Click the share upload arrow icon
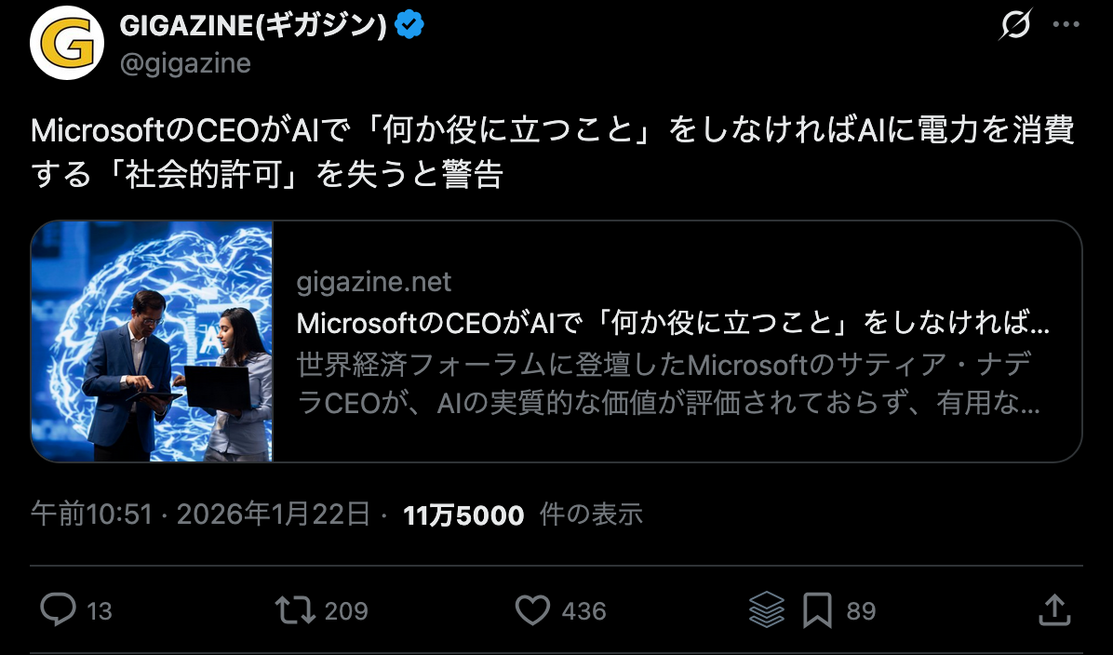 tap(1053, 610)
